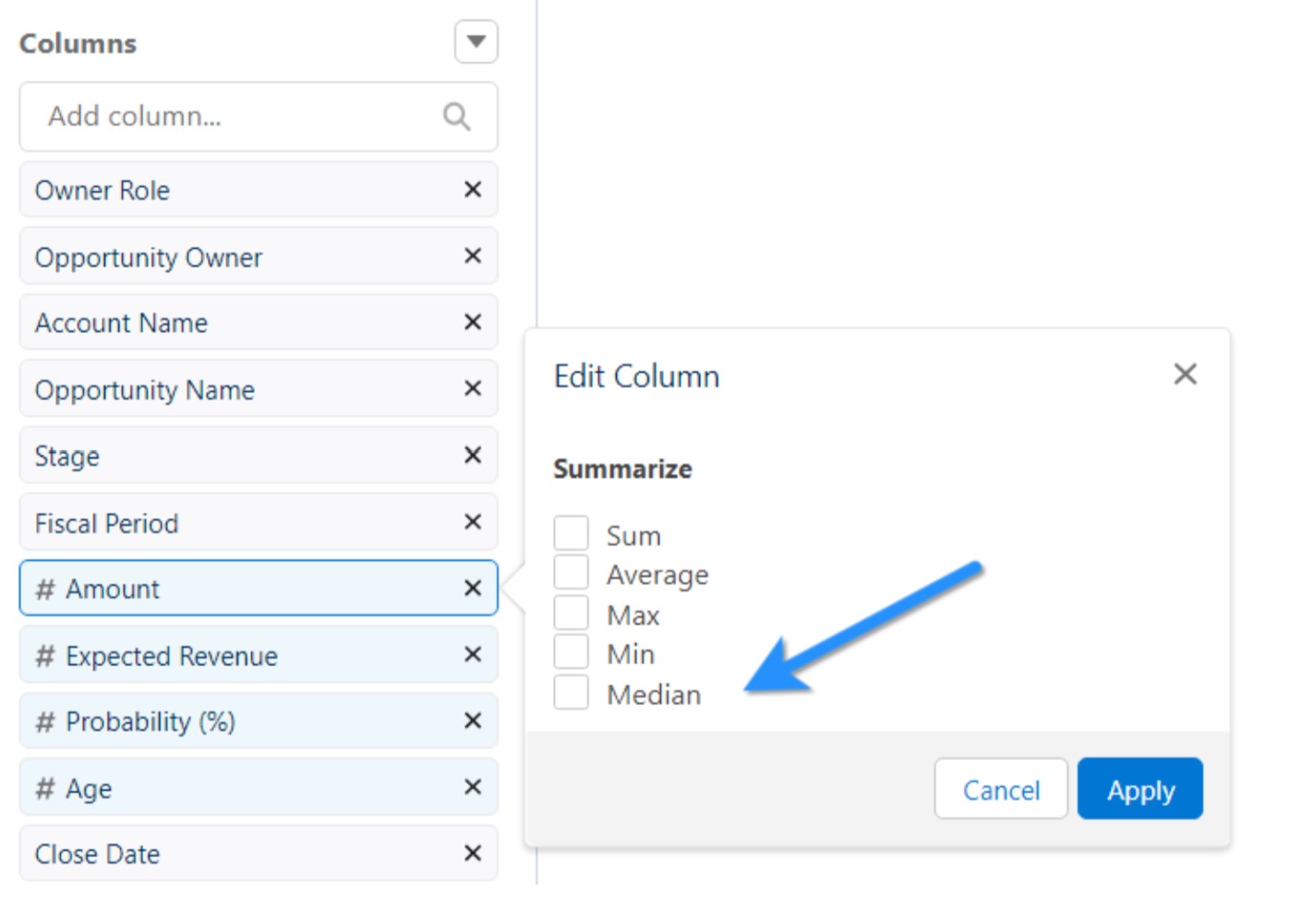Viewport: 1300px width, 899px height.
Task: Check the Min checkbox
Action: [571, 652]
